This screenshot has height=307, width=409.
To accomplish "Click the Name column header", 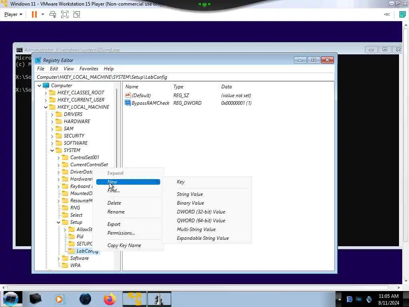I will pyautogui.click(x=132, y=87).
